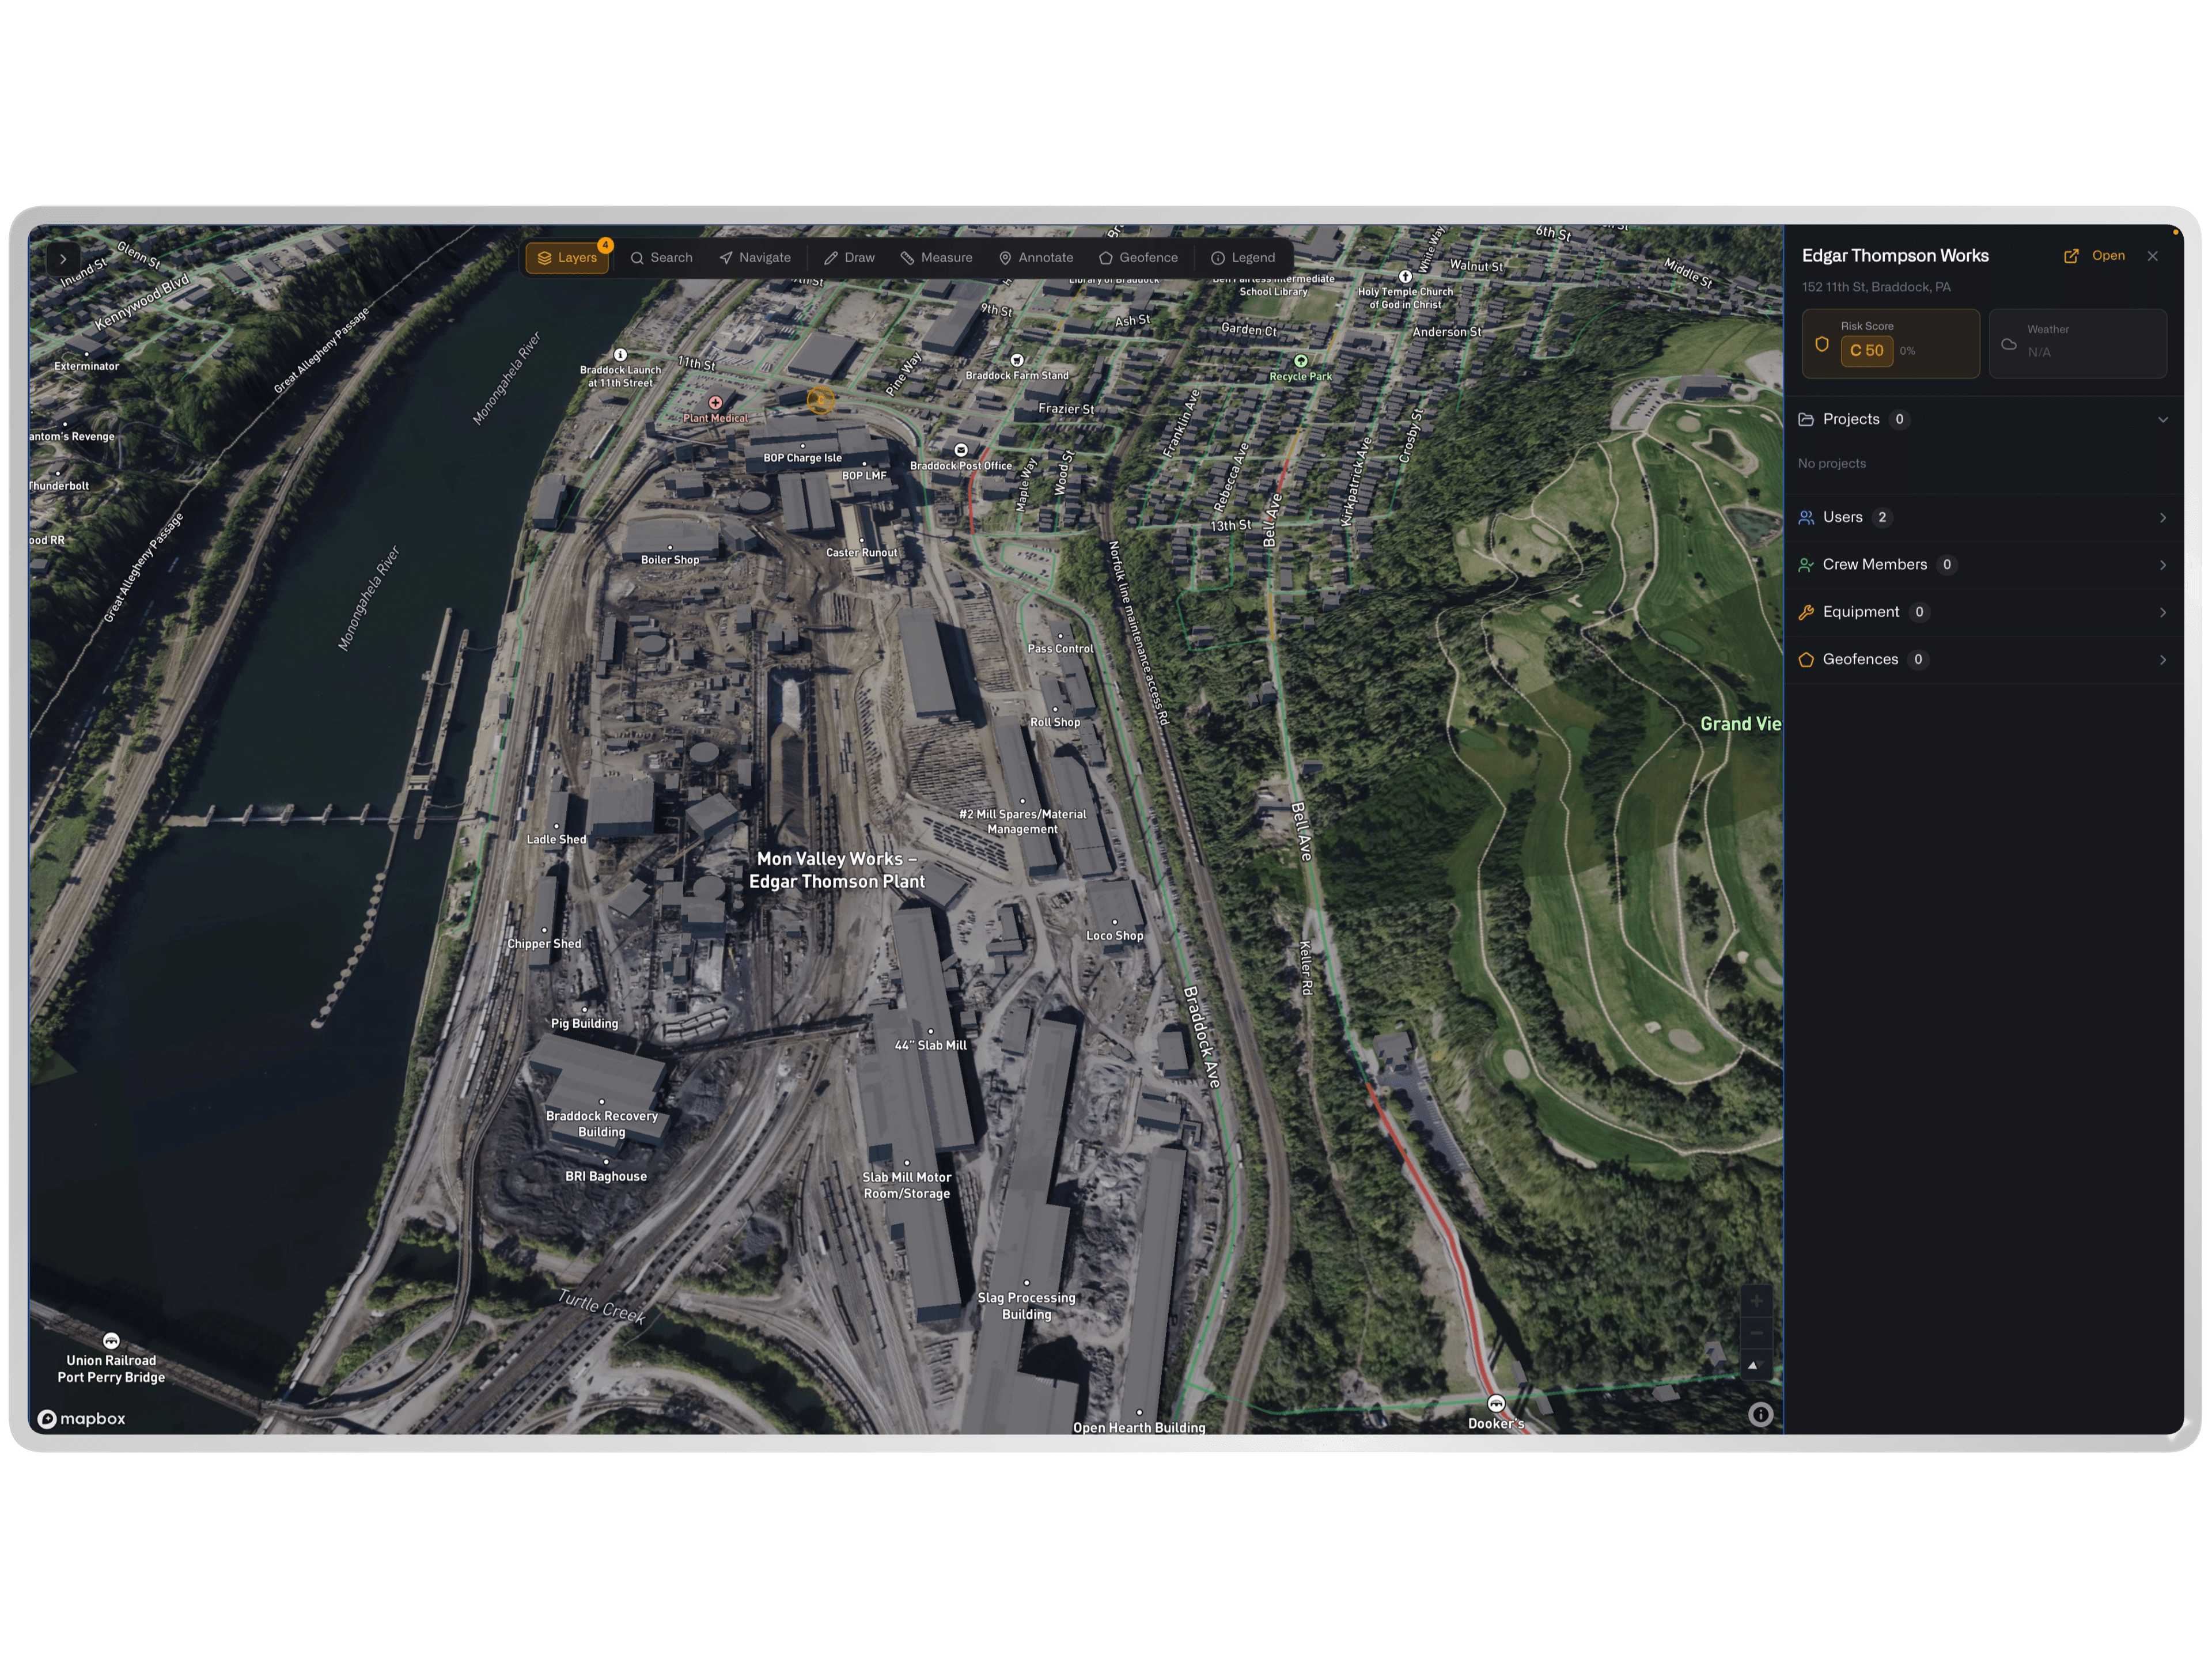Click the weather cloud icon
The height and width of the screenshot is (1659, 2212).
2009,344
